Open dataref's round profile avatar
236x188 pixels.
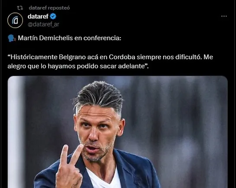[x=15, y=20]
